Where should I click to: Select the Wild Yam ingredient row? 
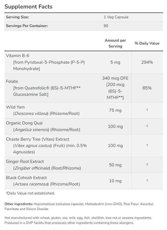point(84,110)
